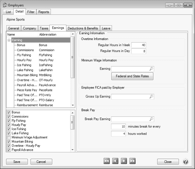Viewport: 195px width, 169px height.
Task: Jump to the last employer record
Action: coord(132,161)
